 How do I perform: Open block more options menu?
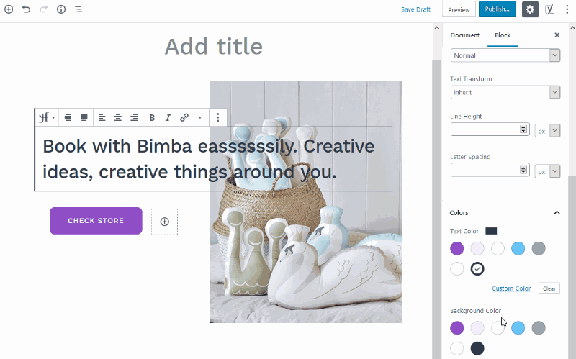click(x=218, y=117)
